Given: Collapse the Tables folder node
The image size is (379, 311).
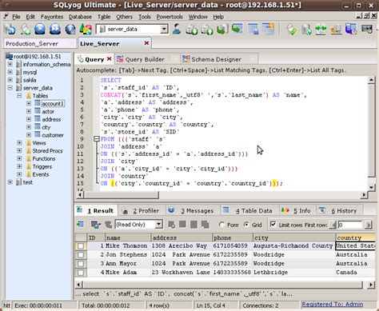Looking at the screenshot, I should click(19, 95).
